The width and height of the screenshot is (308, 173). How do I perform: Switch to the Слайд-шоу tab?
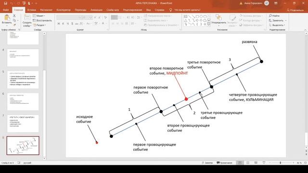pyautogui.click(x=113, y=10)
